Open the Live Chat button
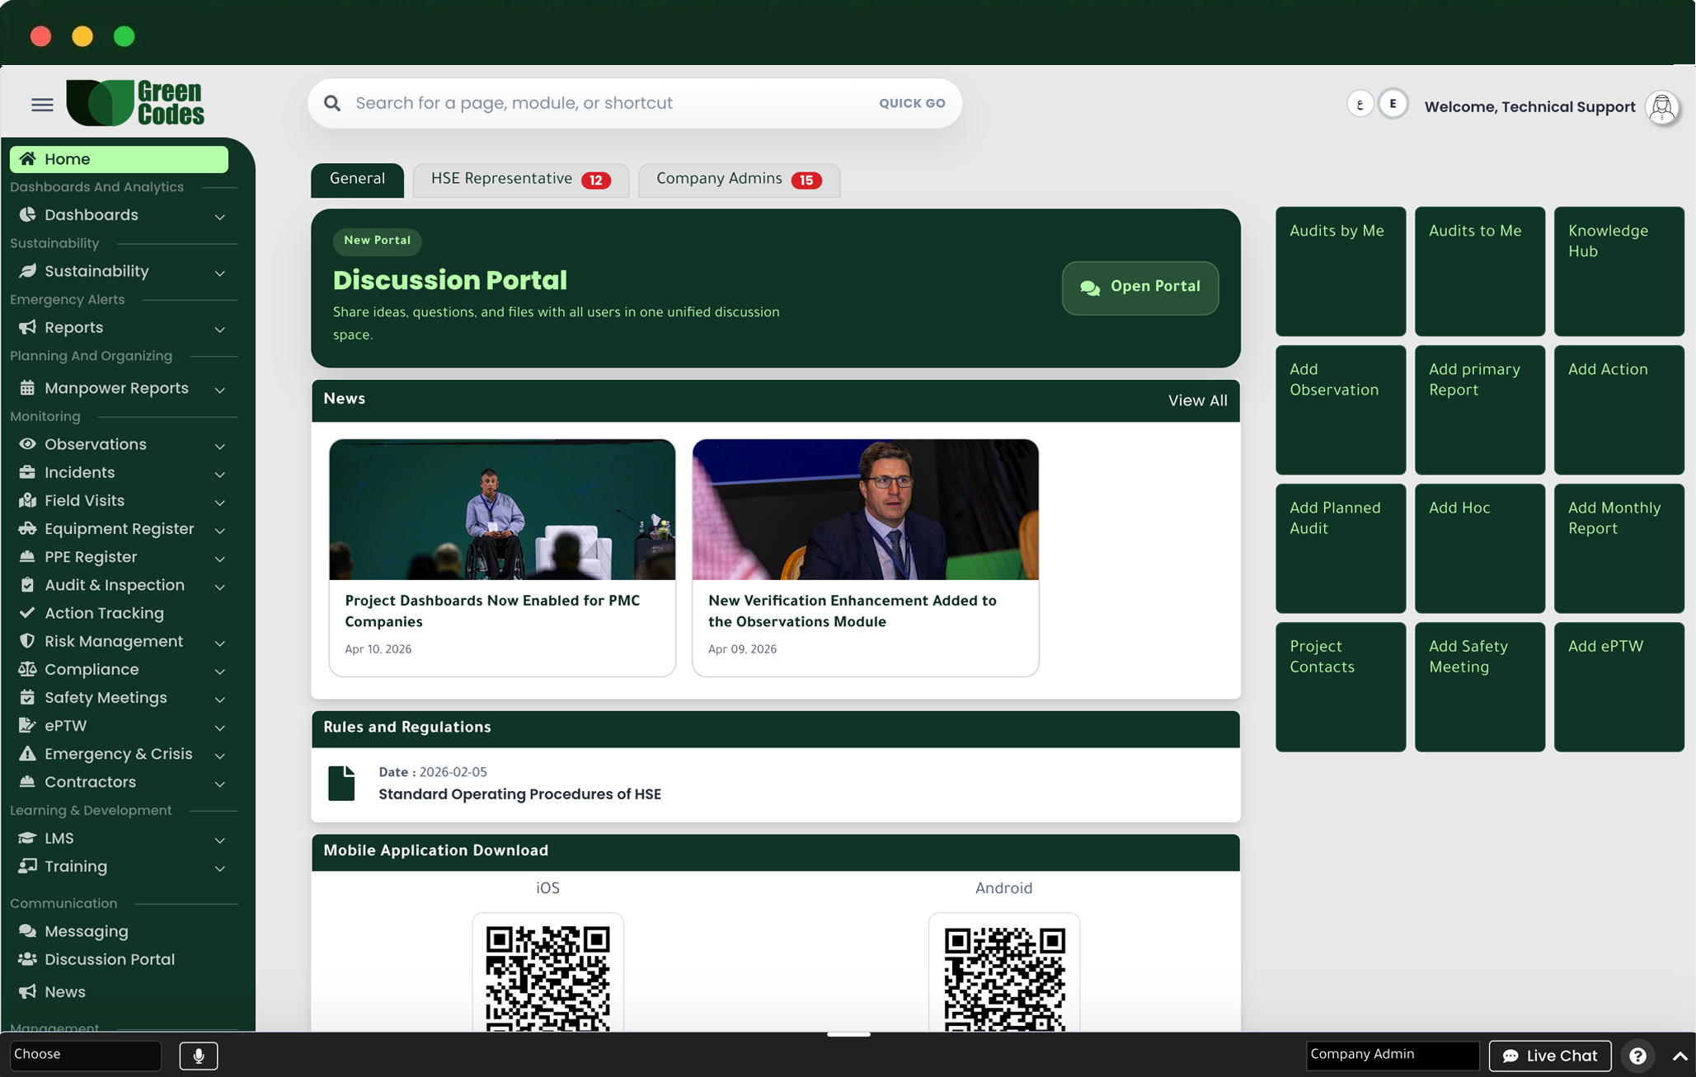Image resolution: width=1696 pixels, height=1077 pixels. (1550, 1056)
